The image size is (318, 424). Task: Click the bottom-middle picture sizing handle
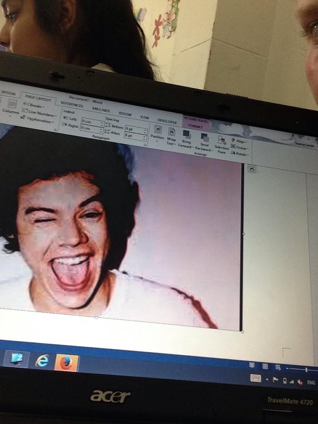pos(96,318)
